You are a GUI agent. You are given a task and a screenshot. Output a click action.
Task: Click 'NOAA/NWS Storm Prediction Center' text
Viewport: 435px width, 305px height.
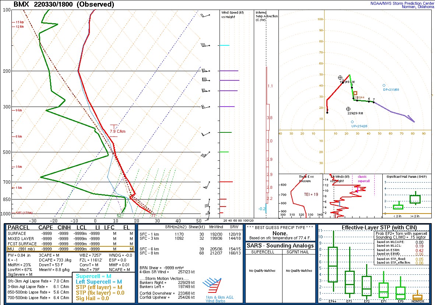402,3
